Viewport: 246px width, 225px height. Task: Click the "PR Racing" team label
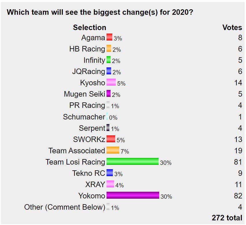[x=87, y=105]
